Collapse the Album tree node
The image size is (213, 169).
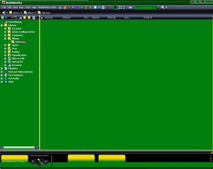pos(5,38)
